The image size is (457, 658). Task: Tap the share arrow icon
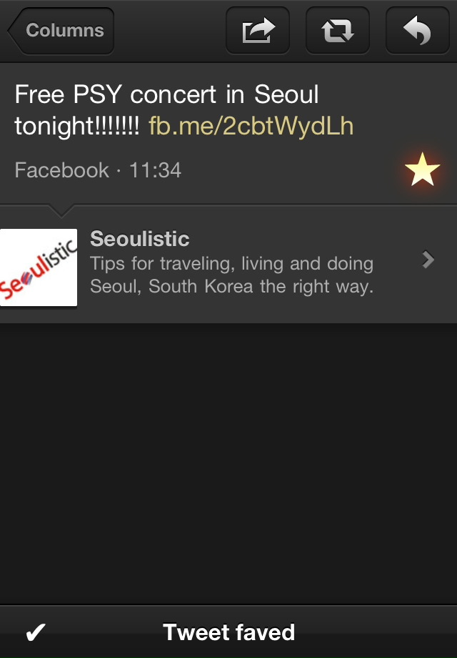click(258, 31)
